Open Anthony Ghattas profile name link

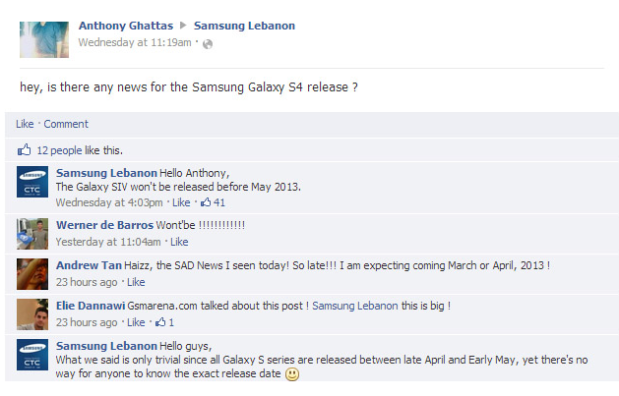pyautogui.click(x=125, y=26)
